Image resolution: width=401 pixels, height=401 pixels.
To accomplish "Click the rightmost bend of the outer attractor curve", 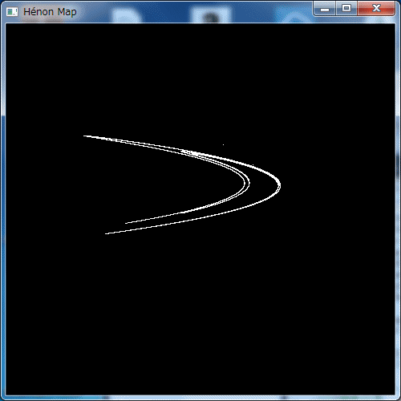I will 279,185.
